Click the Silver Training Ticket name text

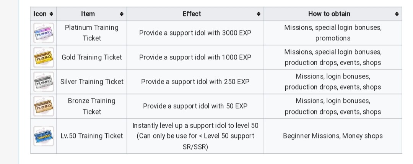pos(92,82)
